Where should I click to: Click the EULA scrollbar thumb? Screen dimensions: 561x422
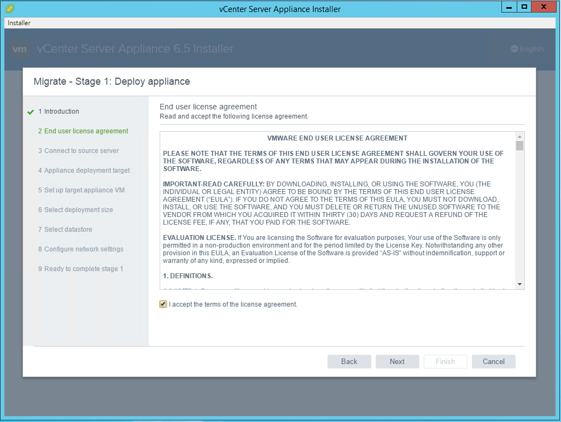[519, 145]
